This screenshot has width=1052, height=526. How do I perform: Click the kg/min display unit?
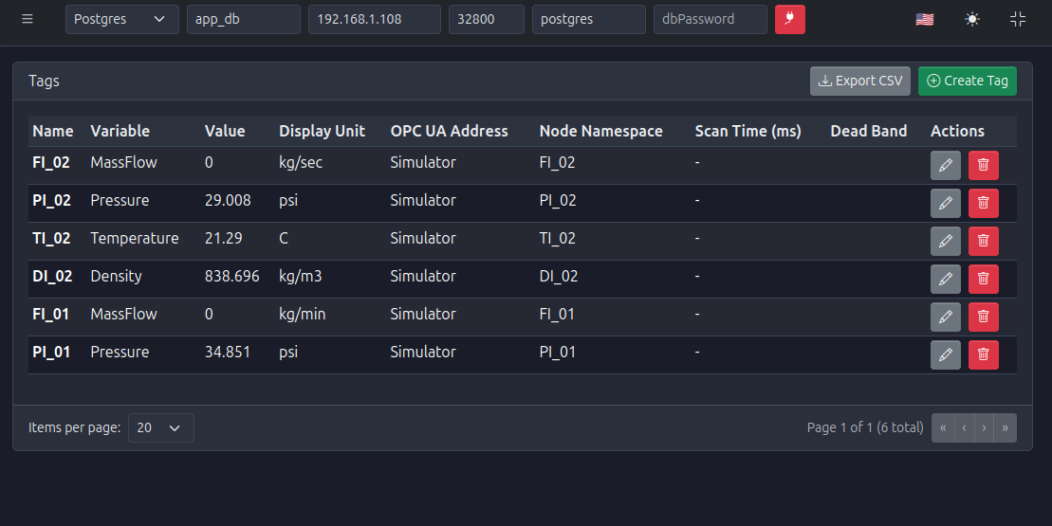pos(302,315)
